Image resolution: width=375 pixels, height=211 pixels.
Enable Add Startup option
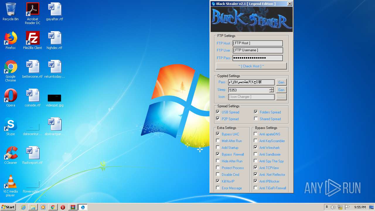[218, 147]
